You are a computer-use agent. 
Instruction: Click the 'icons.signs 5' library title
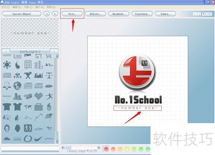[x=30, y=51]
